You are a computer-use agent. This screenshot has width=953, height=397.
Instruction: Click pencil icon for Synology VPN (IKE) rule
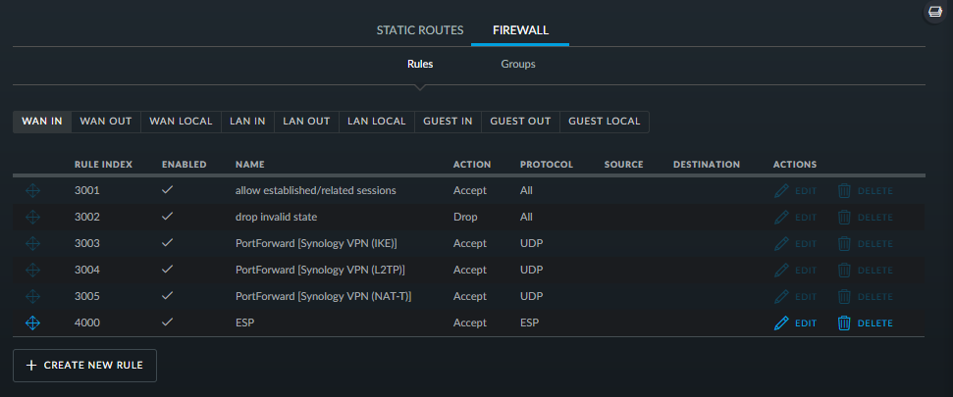781,243
